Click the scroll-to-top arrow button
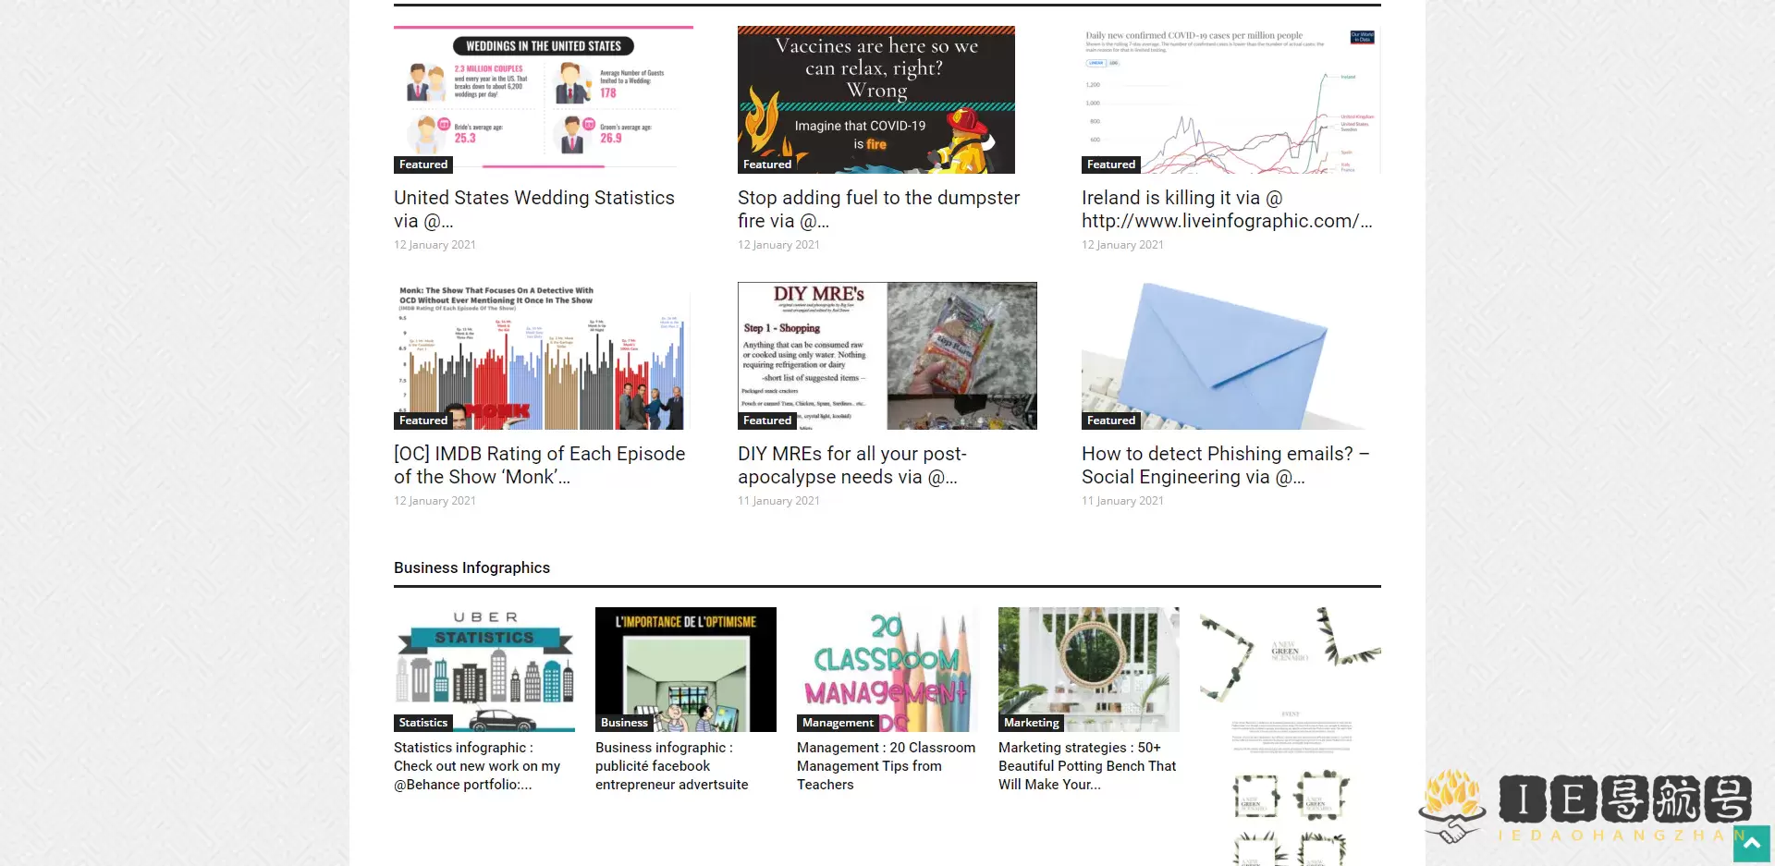 pyautogui.click(x=1751, y=844)
